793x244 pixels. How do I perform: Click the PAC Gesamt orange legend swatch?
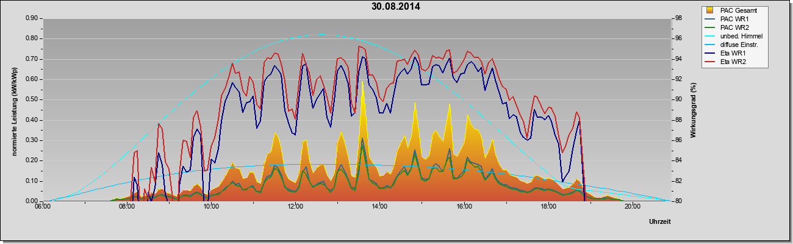tap(711, 10)
